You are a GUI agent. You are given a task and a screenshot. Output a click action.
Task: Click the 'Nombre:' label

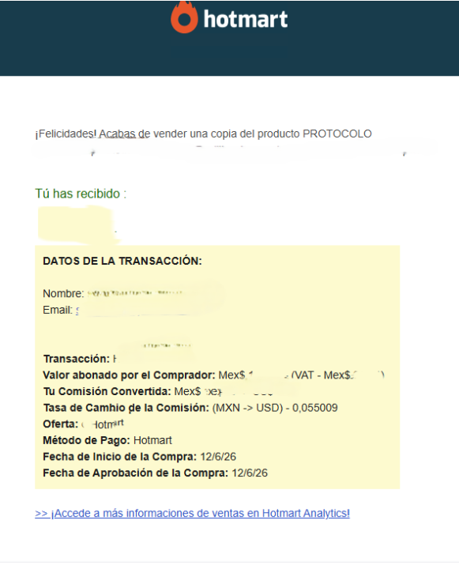pyautogui.click(x=63, y=293)
